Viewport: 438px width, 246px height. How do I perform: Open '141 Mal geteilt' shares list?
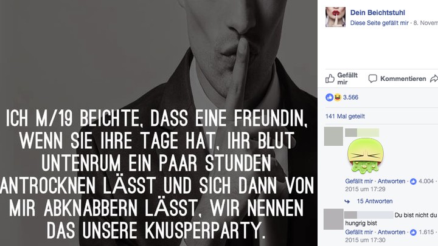coord(345,116)
